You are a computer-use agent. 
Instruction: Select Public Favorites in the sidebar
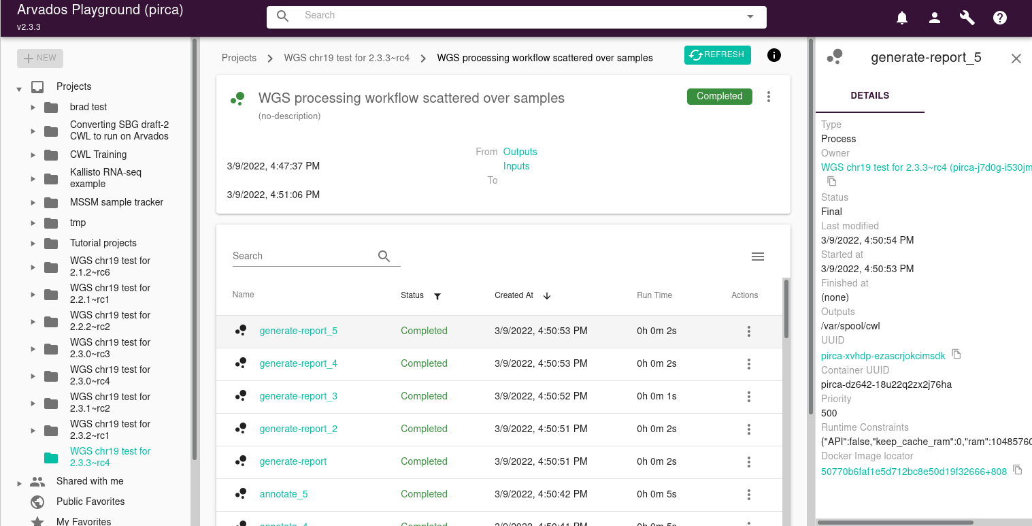click(x=90, y=502)
